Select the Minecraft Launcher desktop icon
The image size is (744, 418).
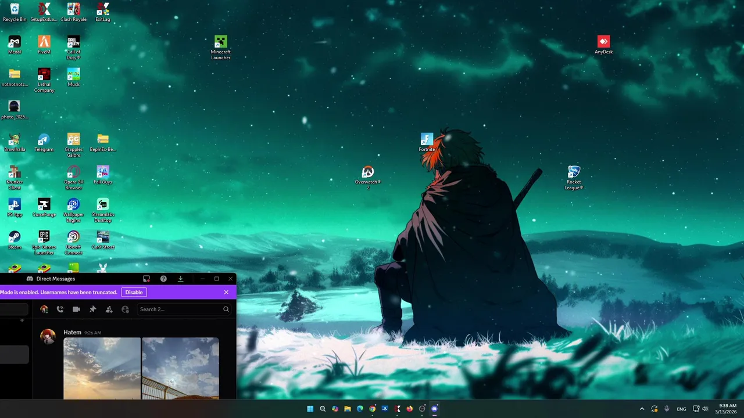click(x=220, y=48)
